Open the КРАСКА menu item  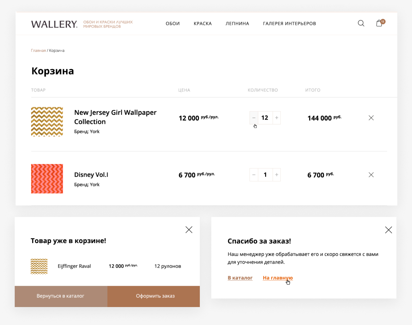(203, 24)
